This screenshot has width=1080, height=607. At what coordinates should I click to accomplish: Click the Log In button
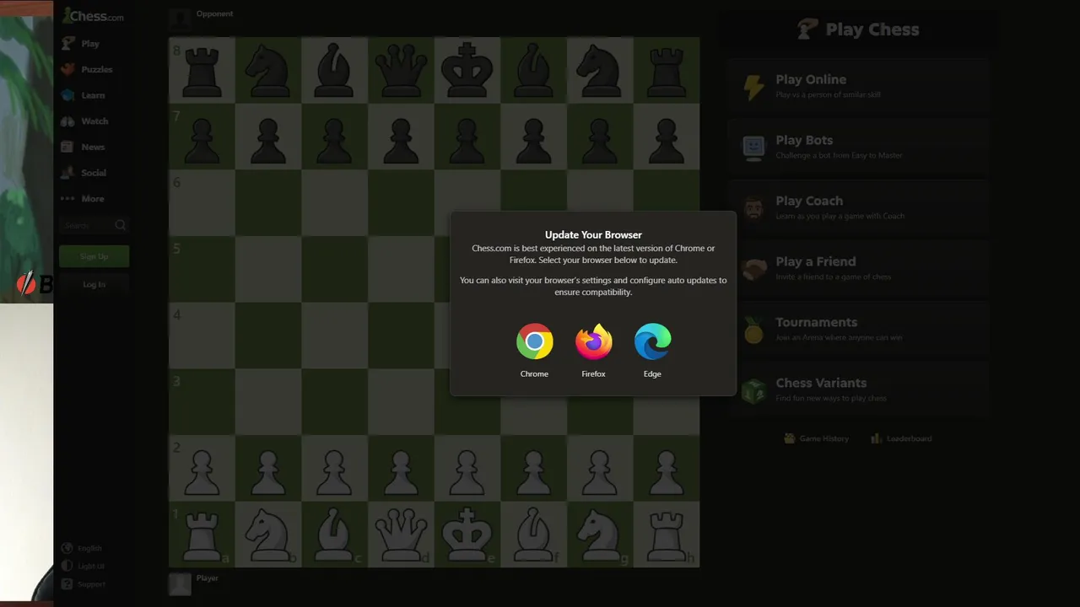pyautogui.click(x=94, y=284)
